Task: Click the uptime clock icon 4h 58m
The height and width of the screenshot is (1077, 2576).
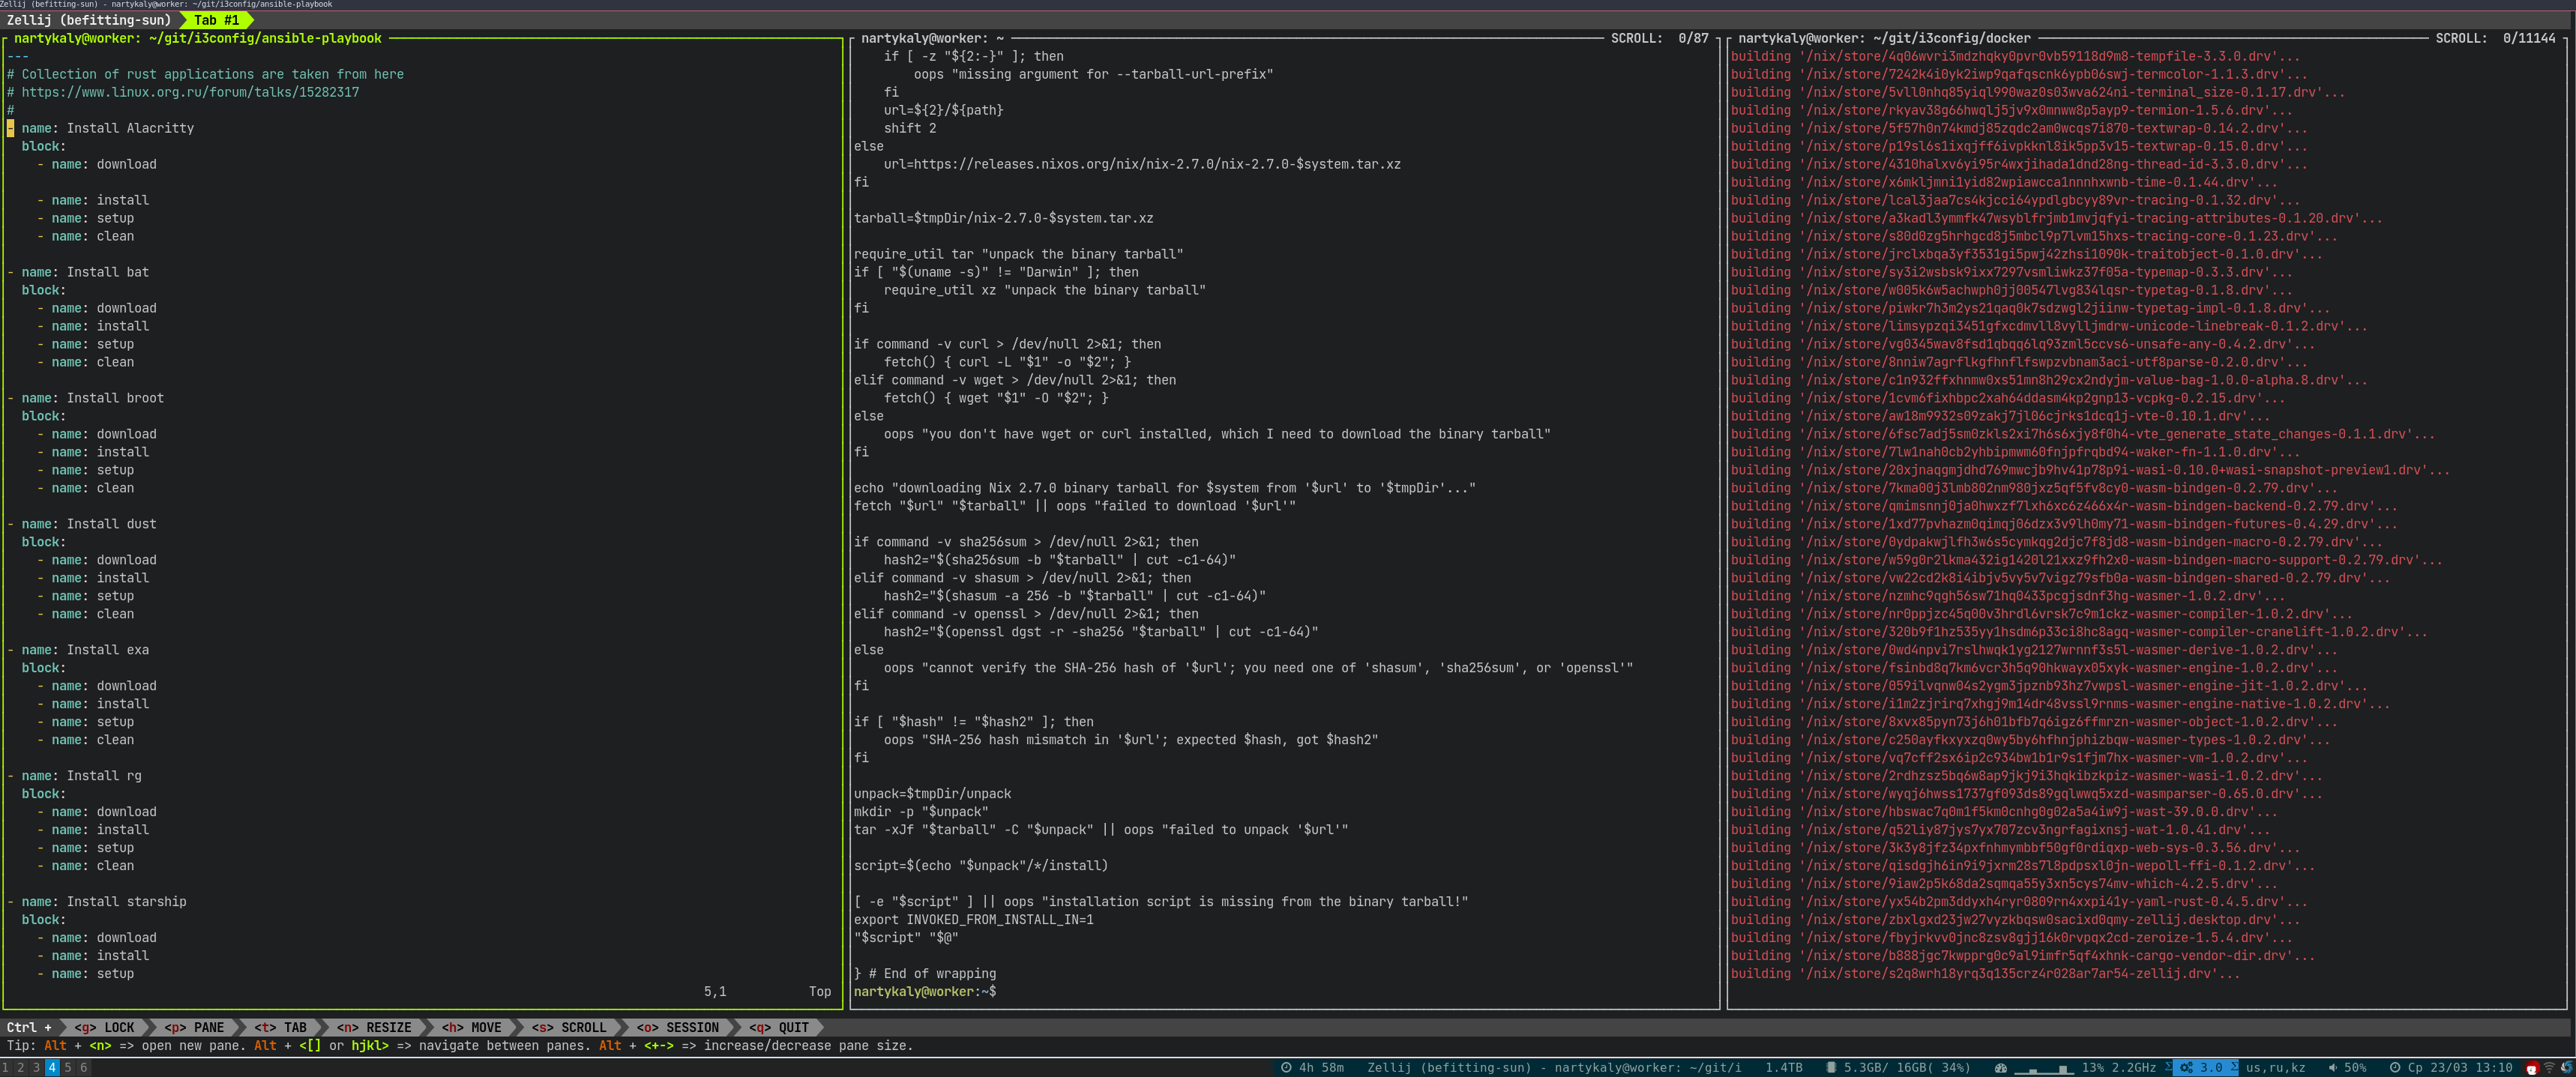Action: tap(1287, 1068)
